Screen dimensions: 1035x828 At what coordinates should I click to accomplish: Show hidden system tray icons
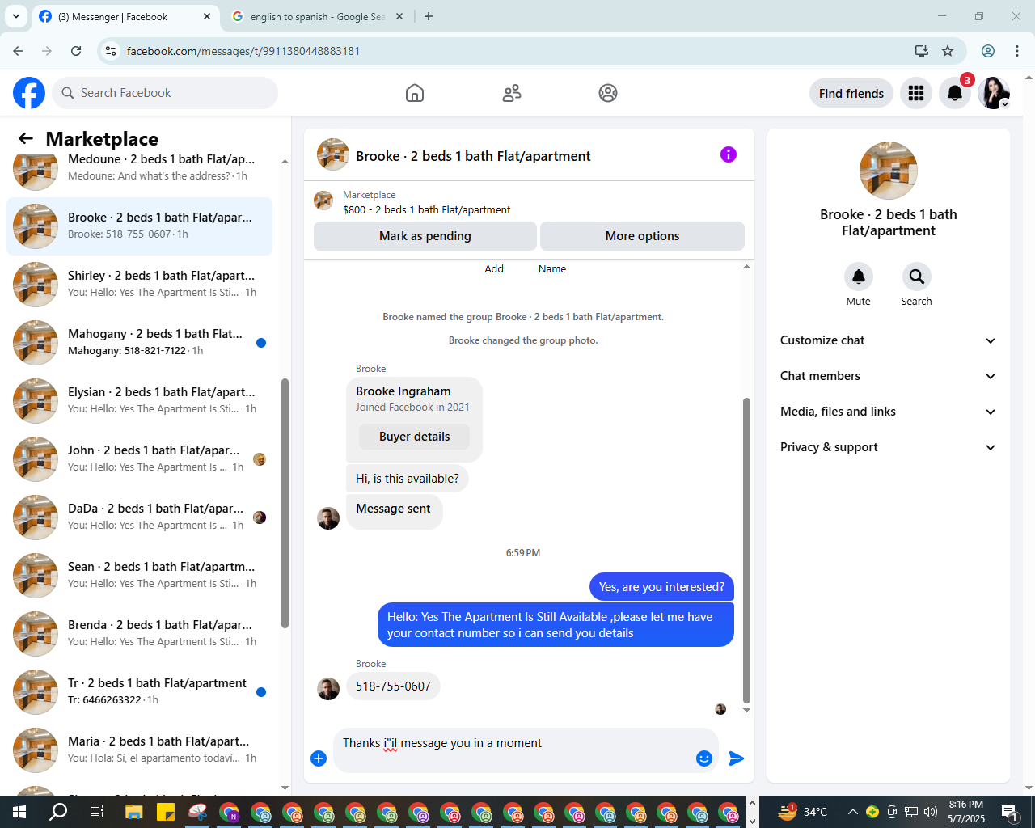pos(852,812)
